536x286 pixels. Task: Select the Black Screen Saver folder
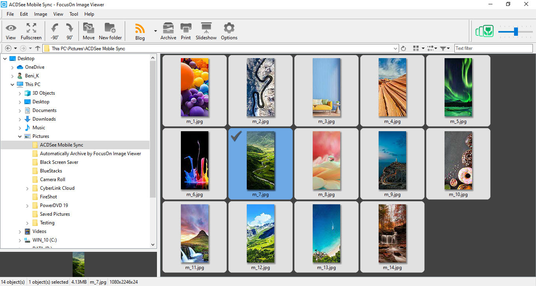(x=59, y=162)
